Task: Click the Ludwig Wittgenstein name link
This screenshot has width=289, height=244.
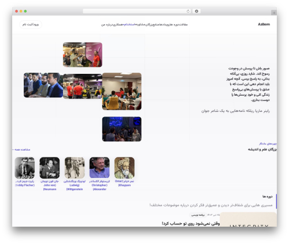Action: pyautogui.click(x=75, y=185)
